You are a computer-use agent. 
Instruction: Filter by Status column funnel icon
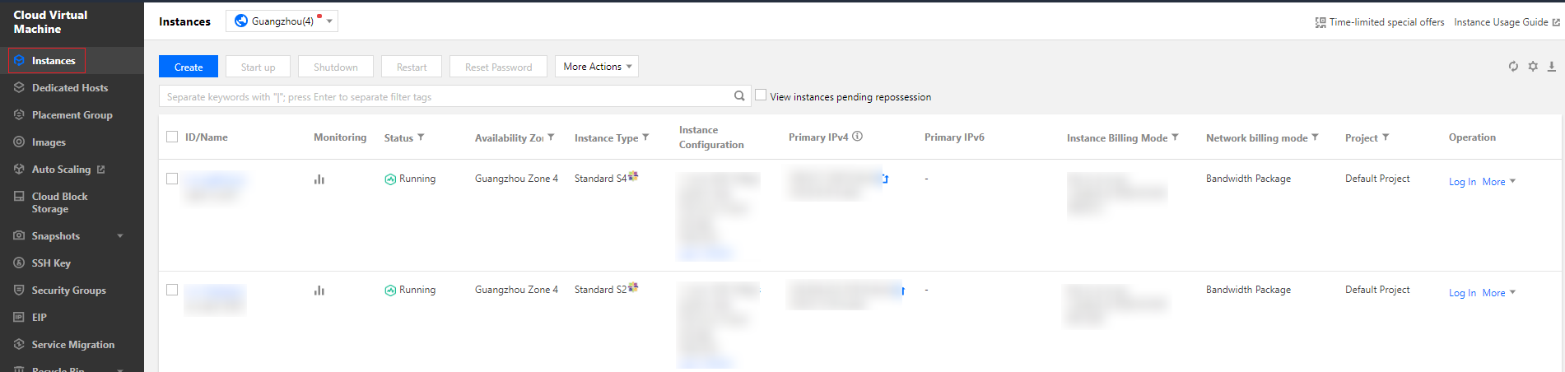[x=421, y=137]
